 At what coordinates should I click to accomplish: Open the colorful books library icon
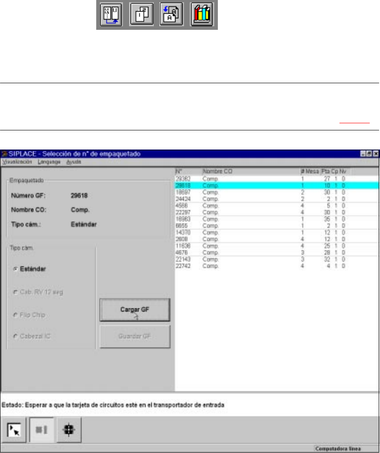coord(202,14)
